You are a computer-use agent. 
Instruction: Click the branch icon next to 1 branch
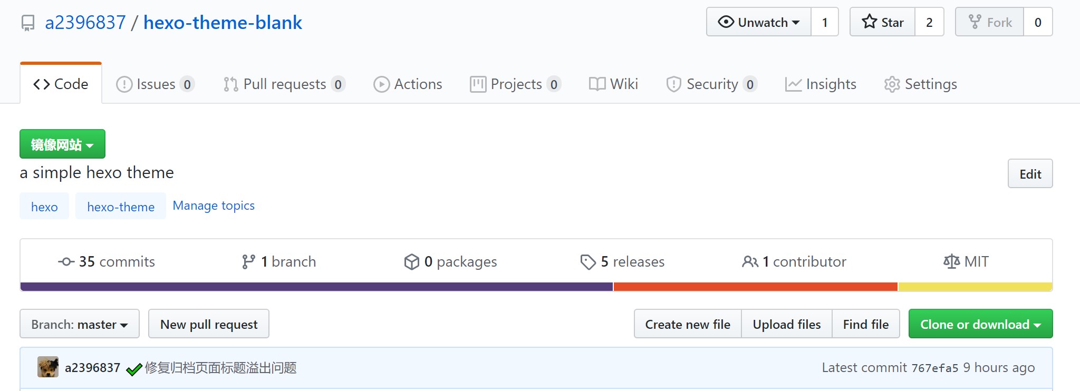pos(248,262)
